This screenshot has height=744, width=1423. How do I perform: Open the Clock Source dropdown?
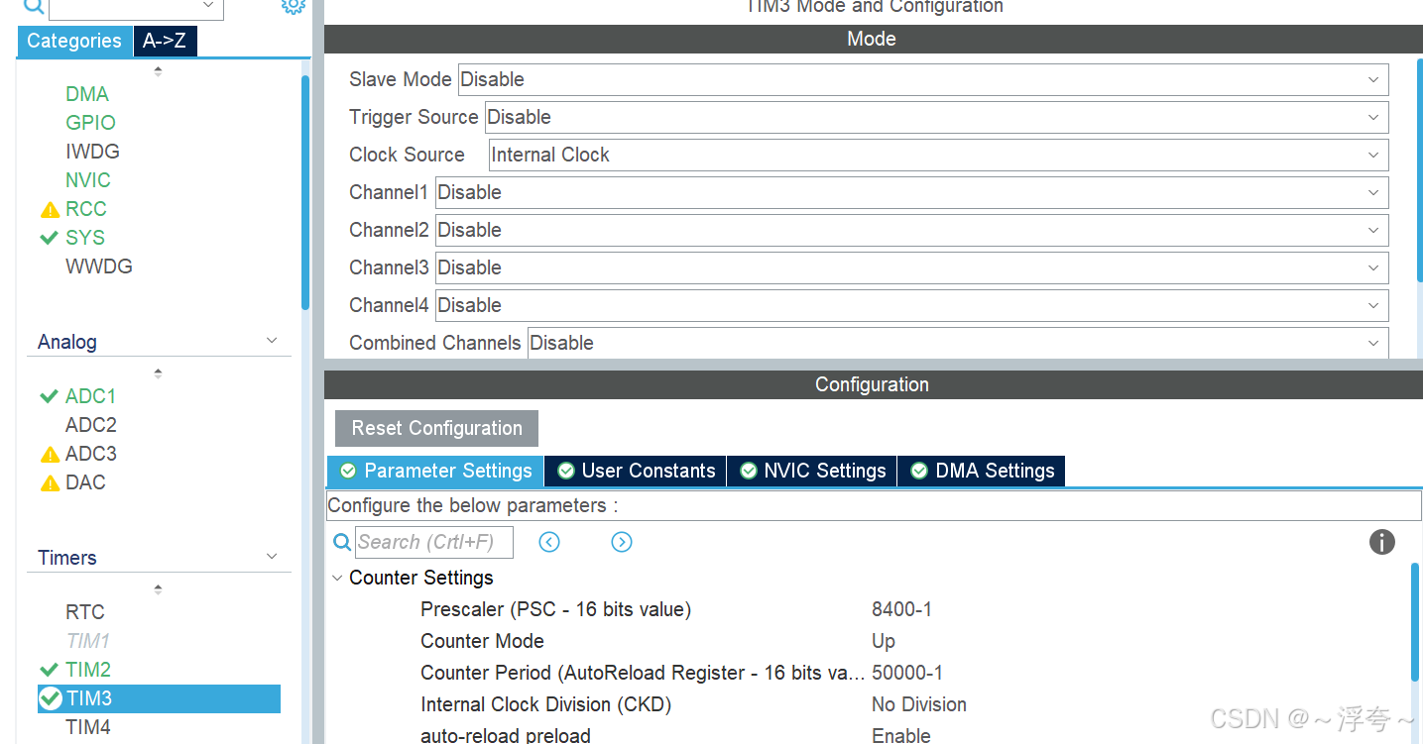(x=1373, y=155)
